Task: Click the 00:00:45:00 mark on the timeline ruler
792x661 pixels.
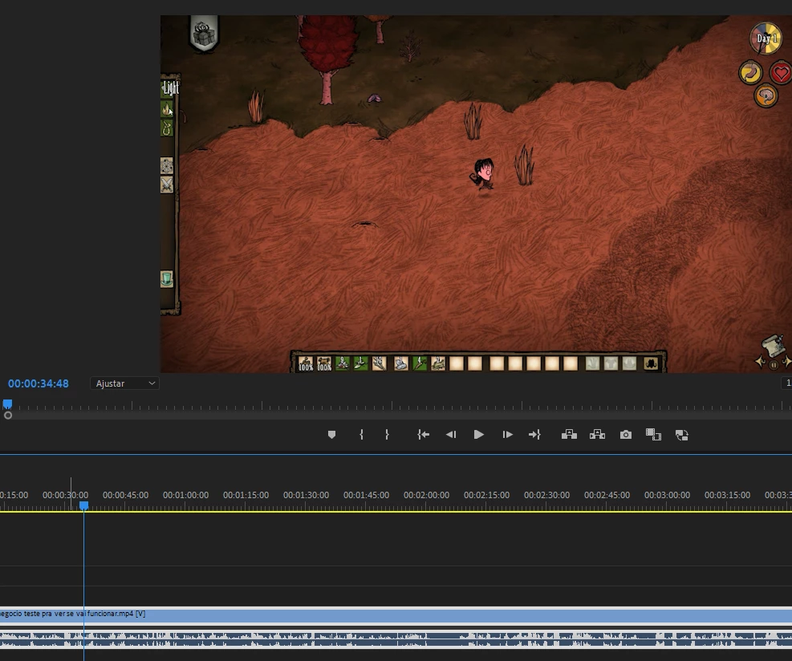Action: click(x=125, y=496)
